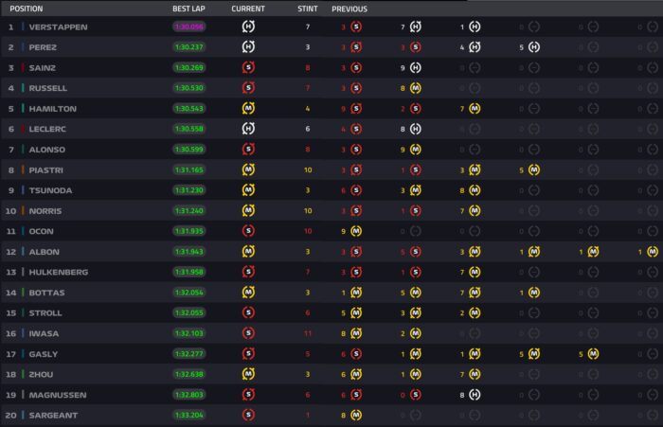
Task: Click Norris's previous 7-lap medium tyre icon
Action: [475, 210]
